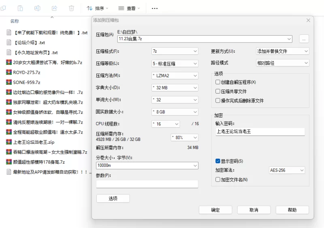Click the 确定 button

pos(215,210)
